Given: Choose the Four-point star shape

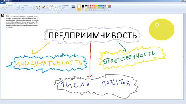Looking at the screenshot, I should [50, 10].
